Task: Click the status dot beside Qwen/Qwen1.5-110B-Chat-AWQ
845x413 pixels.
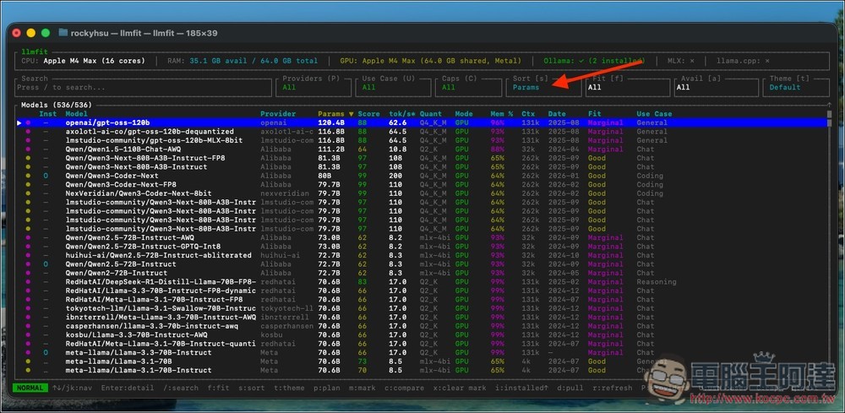Action: coord(27,149)
